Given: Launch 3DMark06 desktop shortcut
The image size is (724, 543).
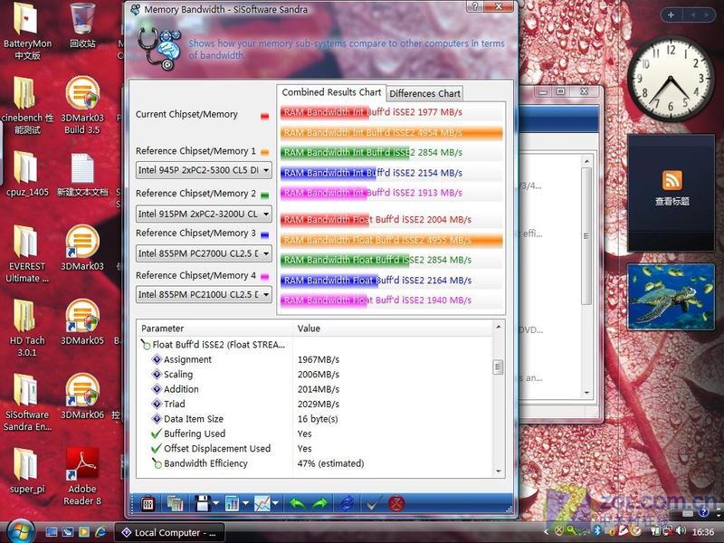Looking at the screenshot, I should pos(82,397).
